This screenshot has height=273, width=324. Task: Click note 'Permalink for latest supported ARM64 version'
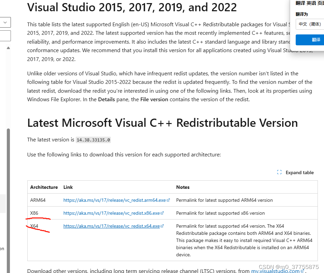click(x=224, y=200)
